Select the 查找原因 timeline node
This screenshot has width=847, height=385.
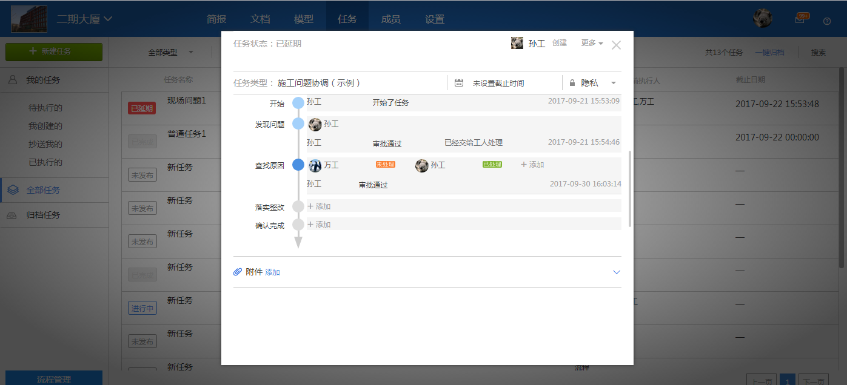pos(298,165)
